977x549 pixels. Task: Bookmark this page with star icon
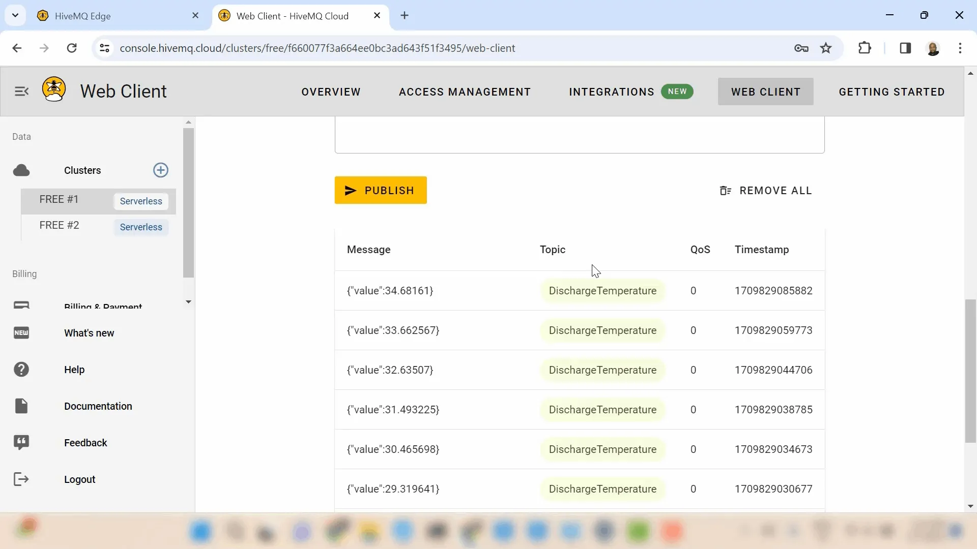coord(826,48)
